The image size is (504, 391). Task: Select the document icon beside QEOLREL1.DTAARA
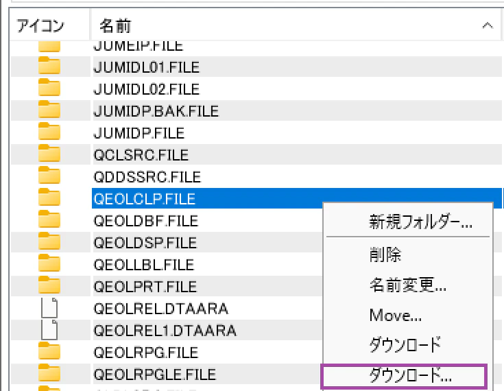(49, 329)
